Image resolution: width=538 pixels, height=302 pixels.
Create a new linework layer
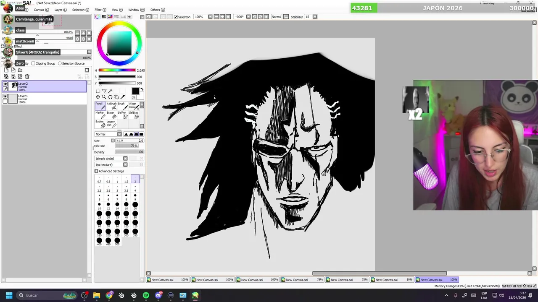pos(13,70)
